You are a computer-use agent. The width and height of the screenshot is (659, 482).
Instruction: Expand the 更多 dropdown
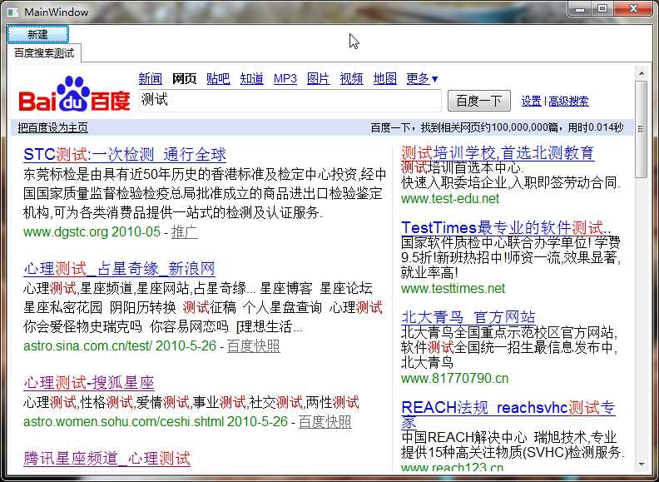click(422, 78)
